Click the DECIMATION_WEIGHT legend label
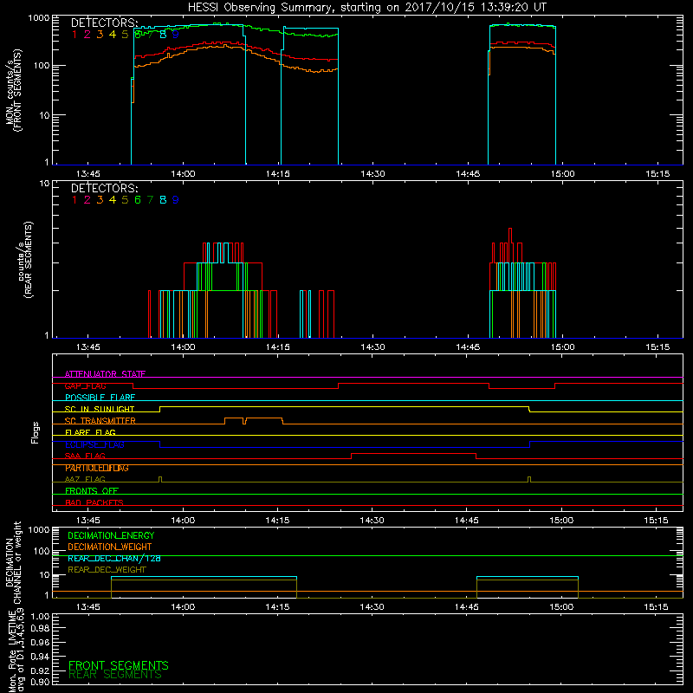Viewport: 693px width, 693px height. (110, 547)
